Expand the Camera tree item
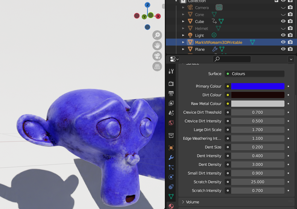 (183, 8)
